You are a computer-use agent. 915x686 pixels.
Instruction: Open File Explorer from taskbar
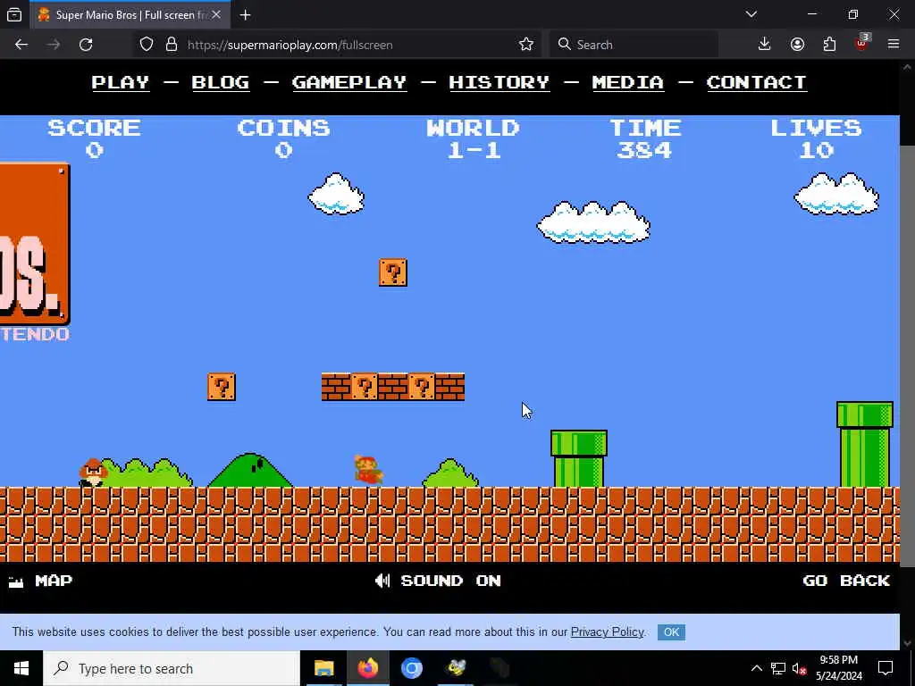tap(323, 668)
